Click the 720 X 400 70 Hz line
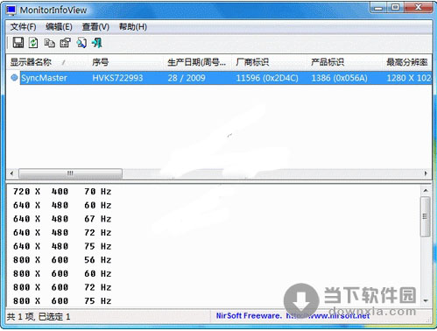Viewport: 437px width, 331px height. pos(62,192)
